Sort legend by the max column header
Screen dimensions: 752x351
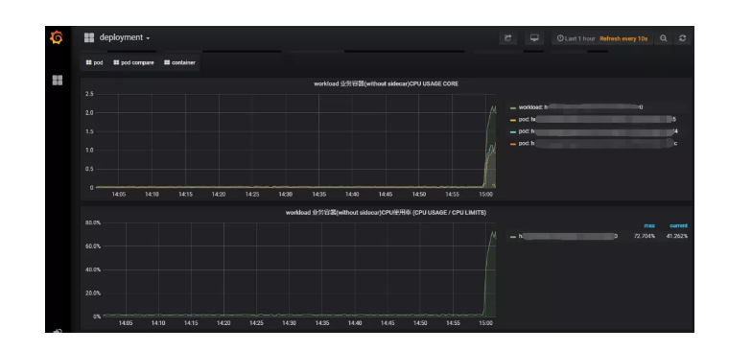pyautogui.click(x=649, y=225)
